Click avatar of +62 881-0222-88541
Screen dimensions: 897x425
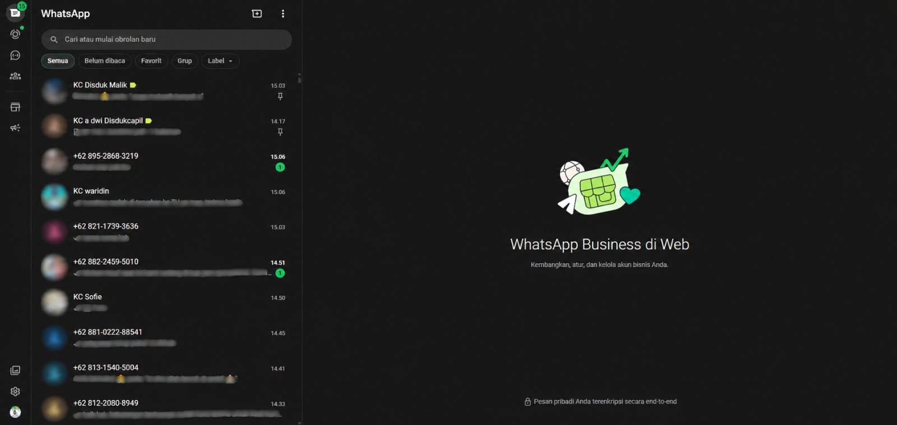coord(54,338)
